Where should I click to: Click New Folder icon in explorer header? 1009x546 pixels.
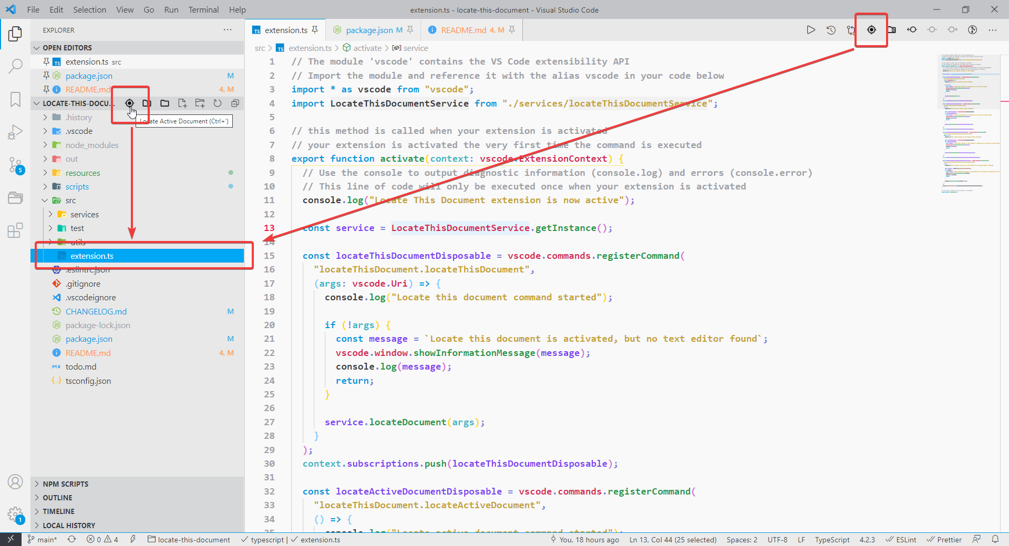(200, 103)
